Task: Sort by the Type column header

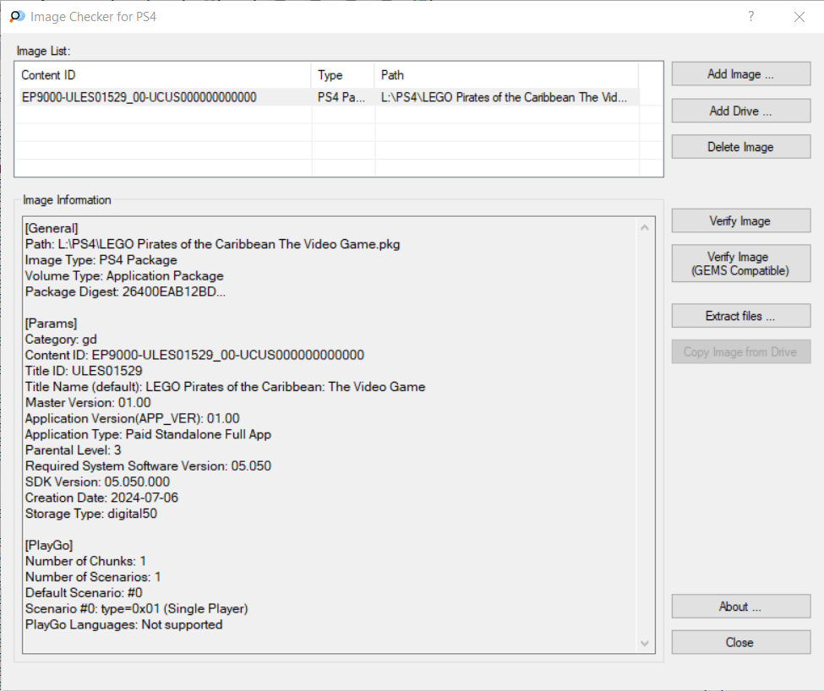Action: pos(343,75)
